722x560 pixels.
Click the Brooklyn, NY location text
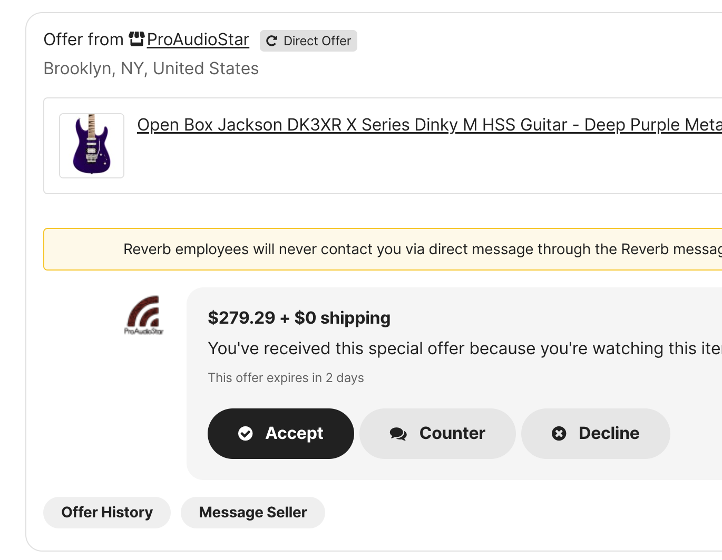(151, 68)
